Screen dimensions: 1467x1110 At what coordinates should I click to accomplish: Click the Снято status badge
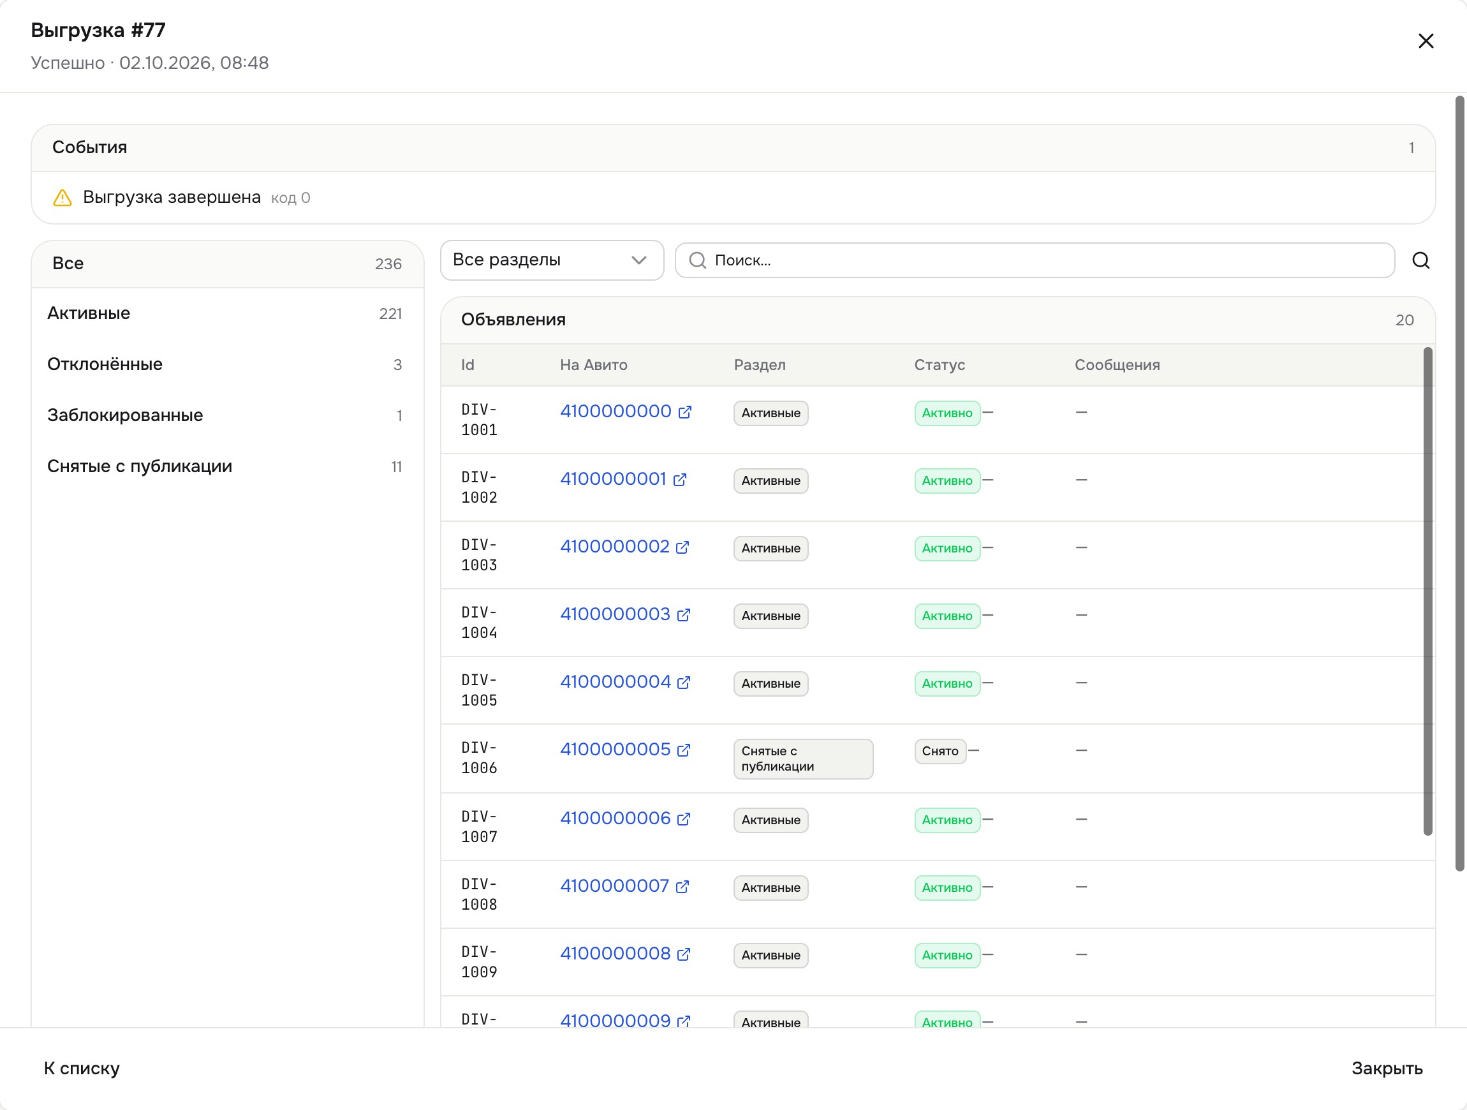tap(940, 751)
